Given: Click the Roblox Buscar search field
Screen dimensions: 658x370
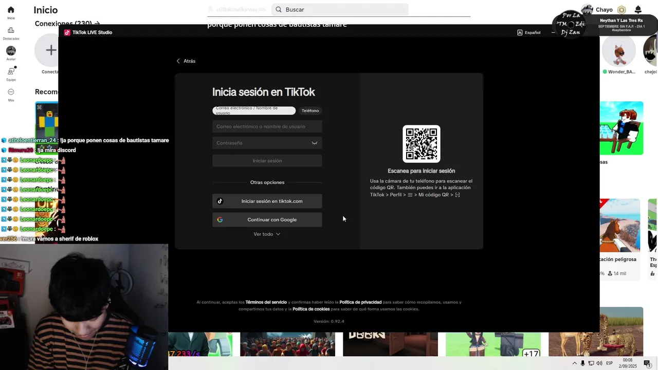Looking at the screenshot, I should [x=339, y=9].
